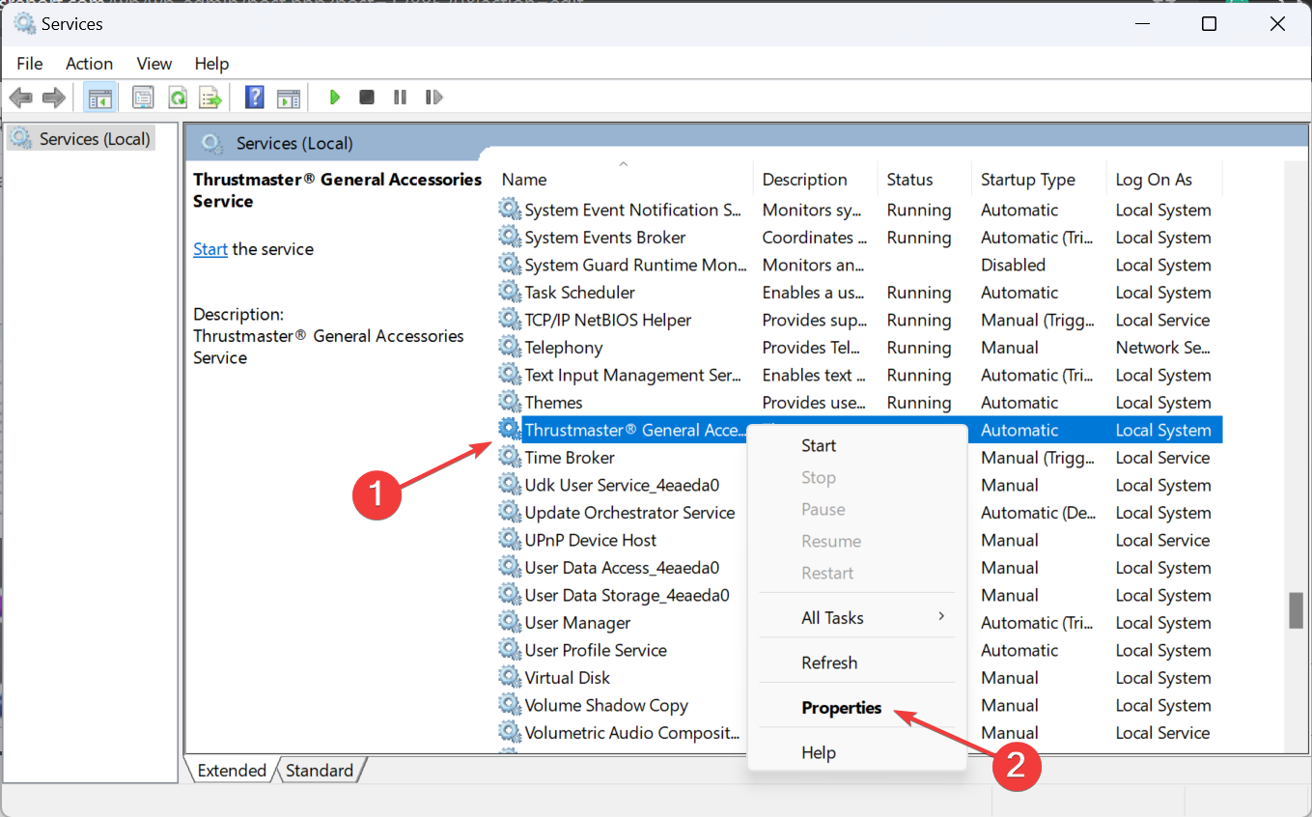
Task: Click the Export List toolbar icon
Action: tap(210, 98)
